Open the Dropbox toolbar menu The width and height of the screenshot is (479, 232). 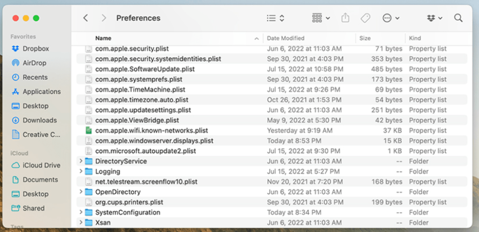pos(435,18)
